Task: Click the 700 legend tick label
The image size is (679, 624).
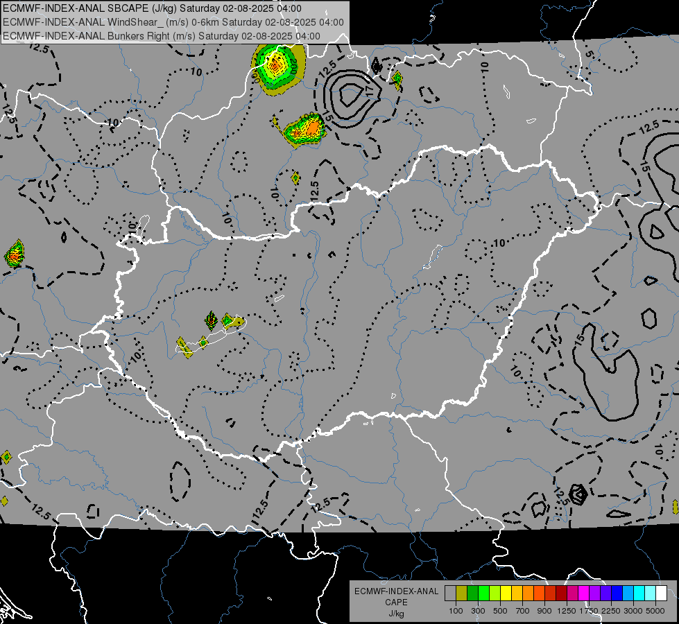Action: point(523,611)
